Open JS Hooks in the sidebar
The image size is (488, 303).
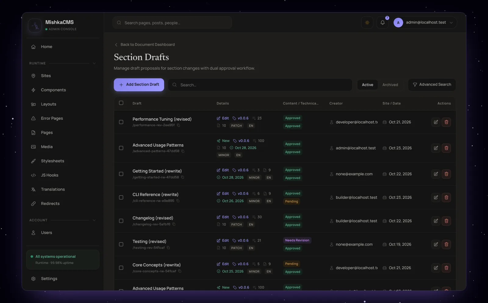(x=63, y=175)
